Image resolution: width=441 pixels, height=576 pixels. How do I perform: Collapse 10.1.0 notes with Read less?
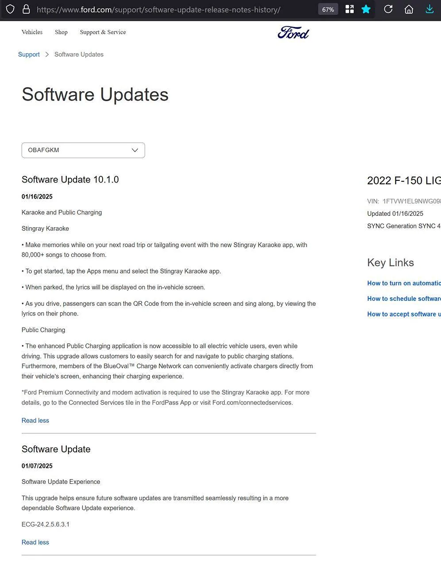pyautogui.click(x=35, y=420)
